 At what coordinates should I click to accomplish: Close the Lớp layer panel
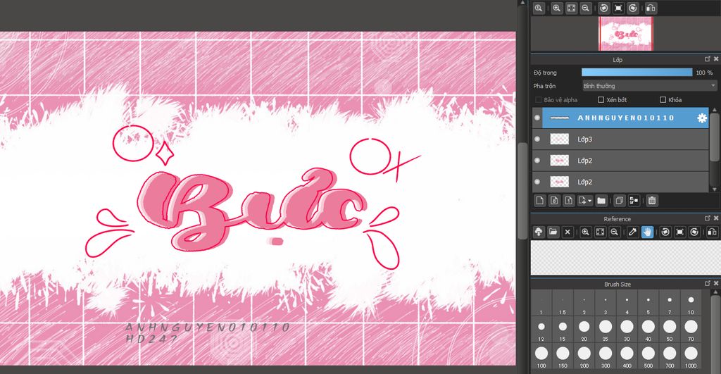tap(716, 59)
